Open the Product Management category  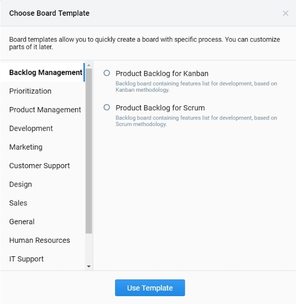[x=45, y=110]
